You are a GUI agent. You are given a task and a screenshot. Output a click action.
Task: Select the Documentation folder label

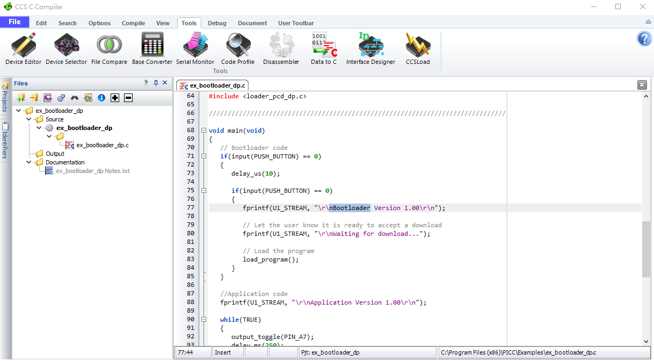pos(65,162)
